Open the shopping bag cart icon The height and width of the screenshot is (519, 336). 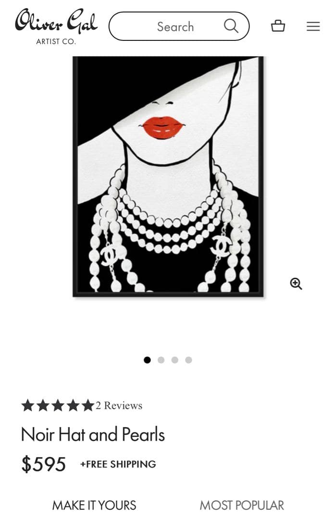click(278, 26)
